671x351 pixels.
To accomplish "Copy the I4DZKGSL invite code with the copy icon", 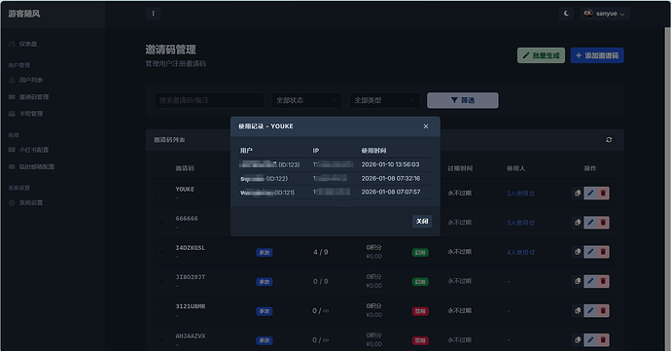I will [578, 252].
